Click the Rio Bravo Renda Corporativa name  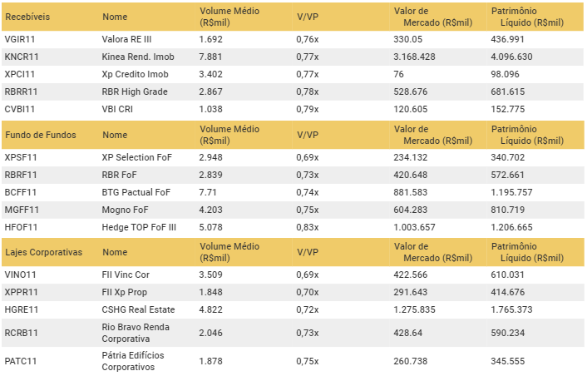(x=136, y=333)
